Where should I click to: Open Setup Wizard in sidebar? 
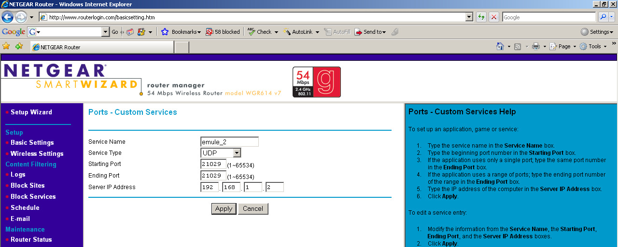coord(31,112)
